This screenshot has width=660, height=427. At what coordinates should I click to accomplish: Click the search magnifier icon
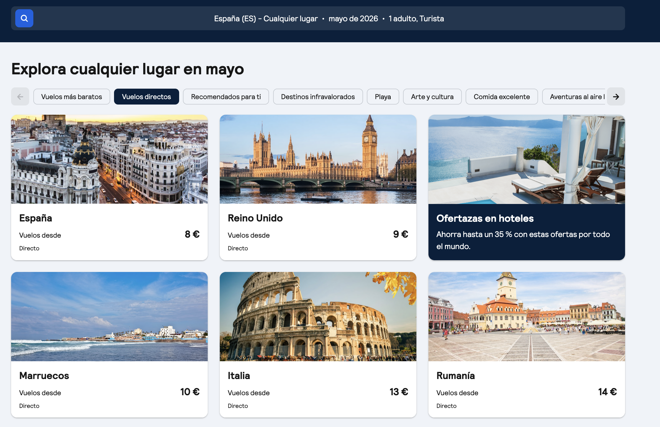click(24, 18)
